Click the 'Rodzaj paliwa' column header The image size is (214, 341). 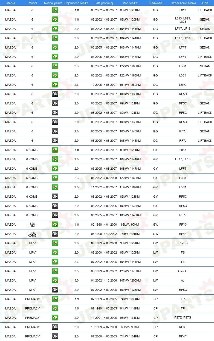coord(53,3)
